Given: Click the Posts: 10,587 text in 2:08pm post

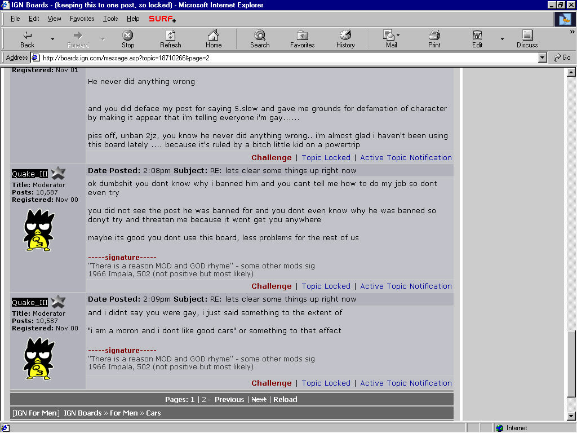Looking at the screenshot, I should pyautogui.click(x=34, y=192).
